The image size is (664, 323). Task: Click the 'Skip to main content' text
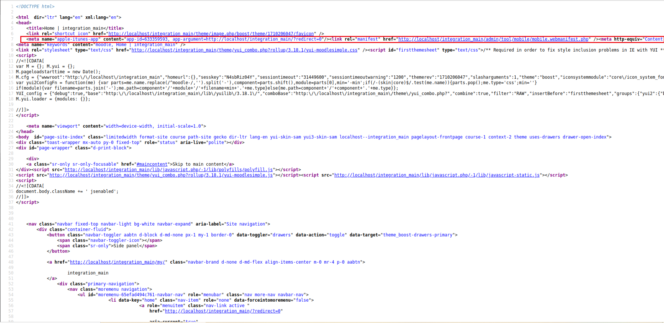click(x=198, y=164)
